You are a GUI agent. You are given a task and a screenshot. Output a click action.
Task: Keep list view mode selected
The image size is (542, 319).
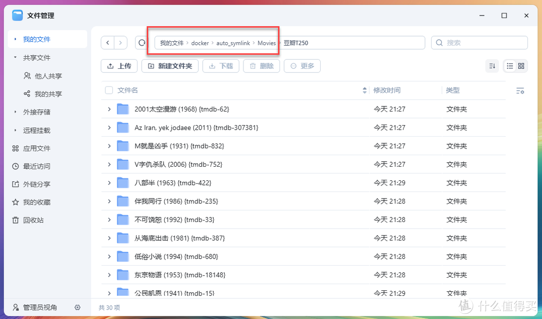(509, 66)
